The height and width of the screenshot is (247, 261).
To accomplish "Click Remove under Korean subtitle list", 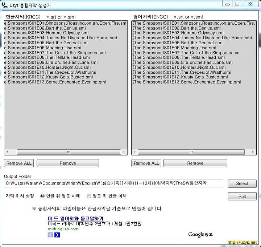I will [68, 163].
